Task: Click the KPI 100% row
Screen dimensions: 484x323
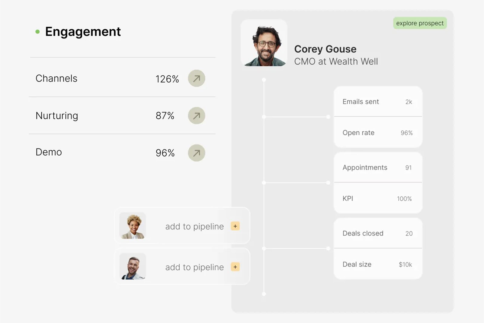Action: tap(378, 199)
